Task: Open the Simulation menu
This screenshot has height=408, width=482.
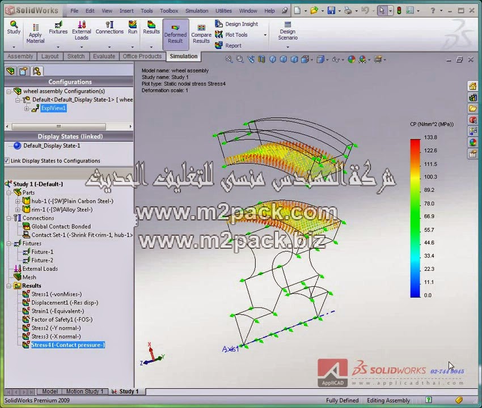Action: 197,11
